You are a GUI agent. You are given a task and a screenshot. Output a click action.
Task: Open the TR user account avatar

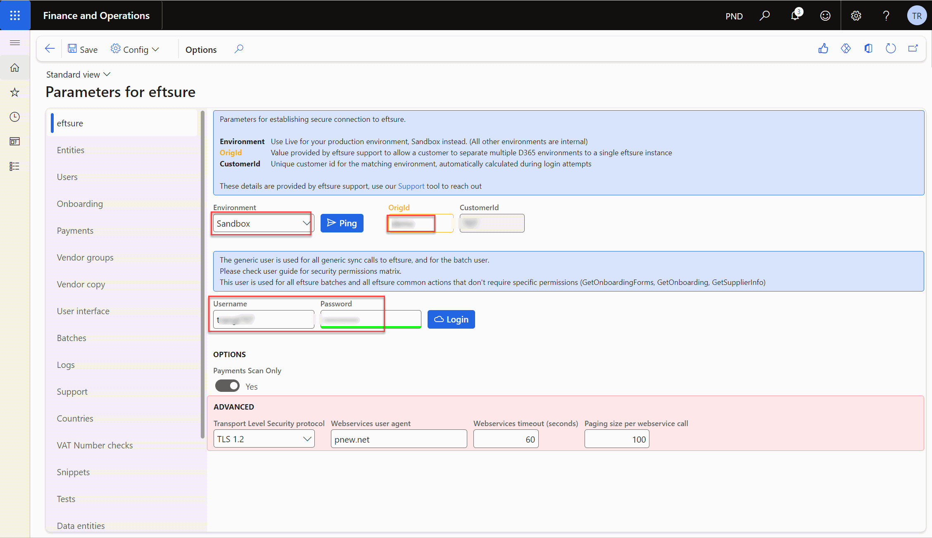tap(917, 16)
